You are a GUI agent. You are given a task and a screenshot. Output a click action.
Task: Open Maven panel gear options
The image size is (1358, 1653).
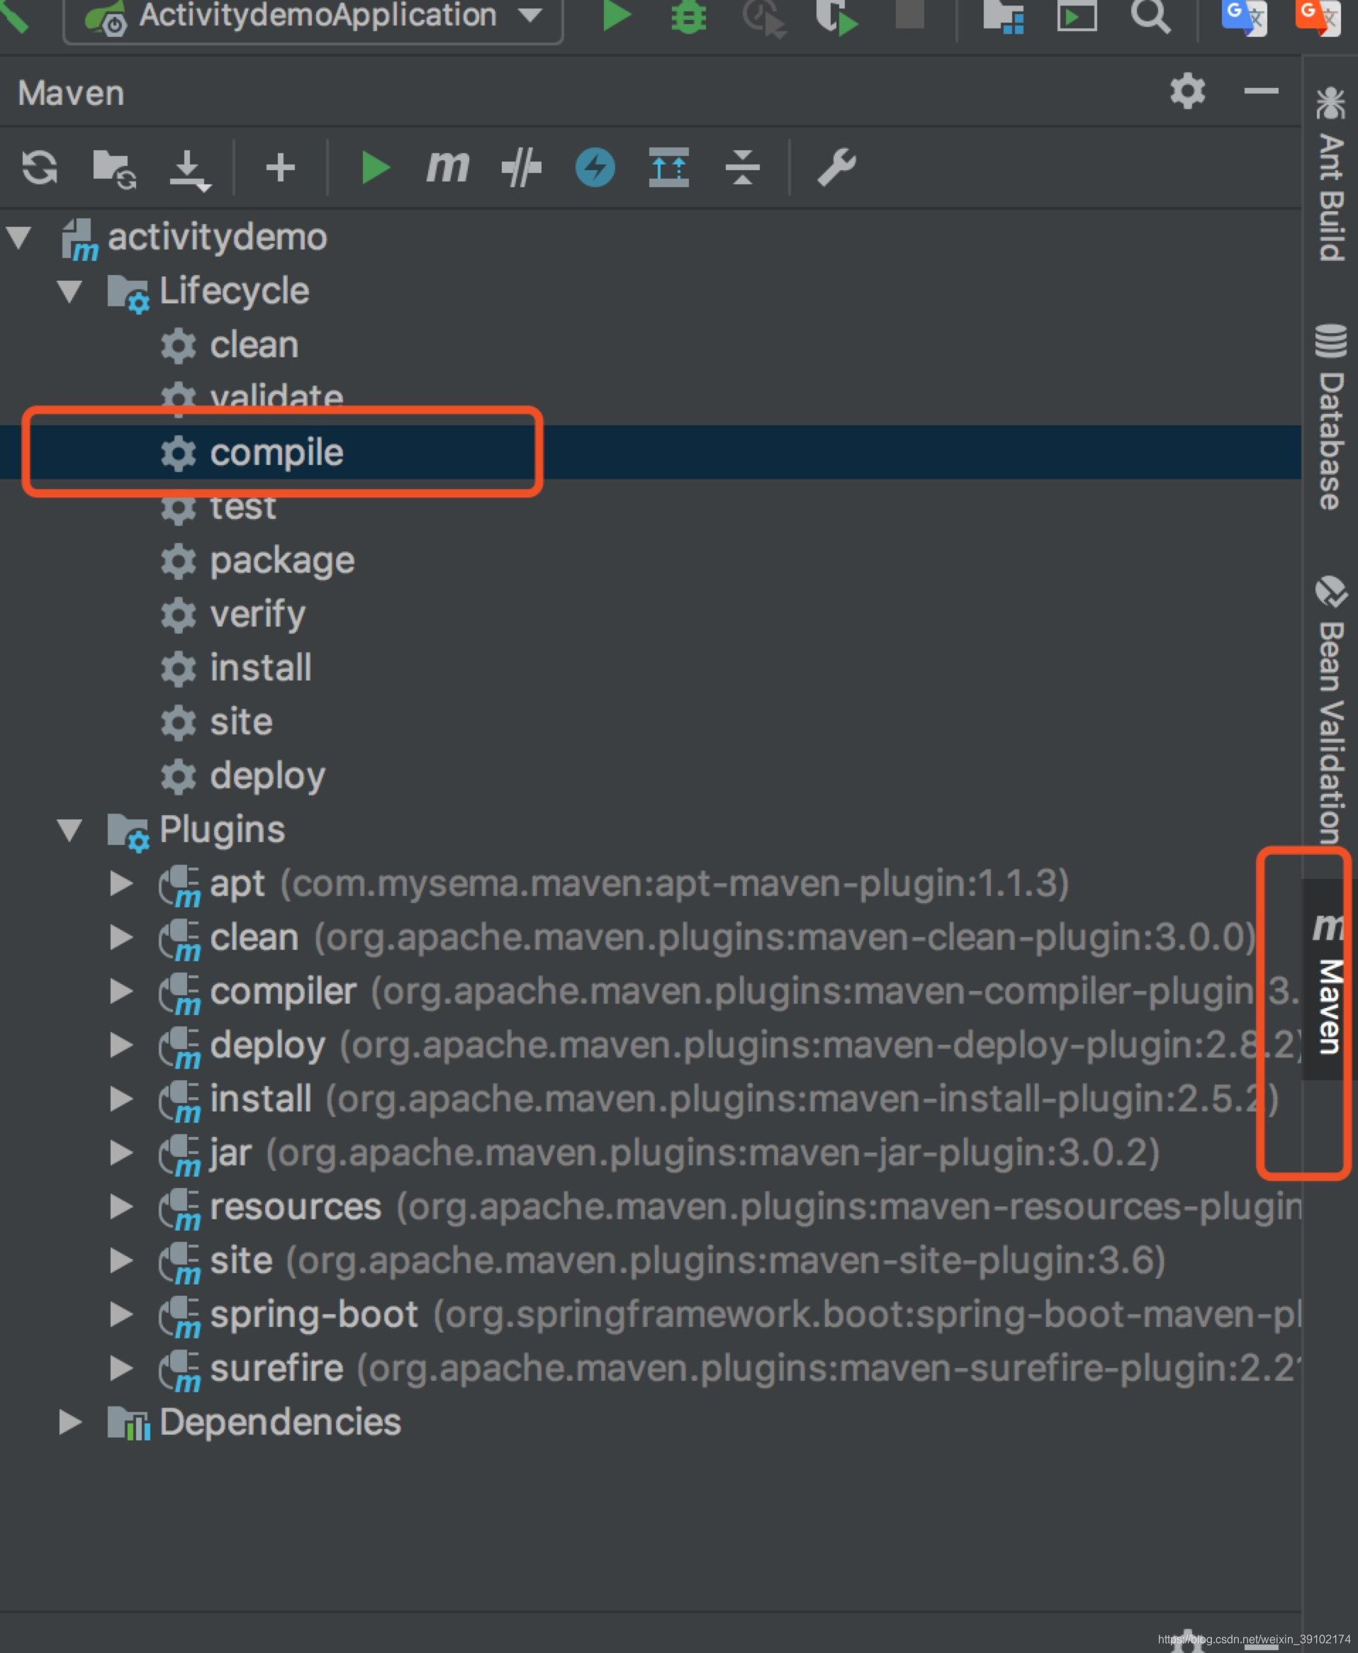pos(1187,91)
